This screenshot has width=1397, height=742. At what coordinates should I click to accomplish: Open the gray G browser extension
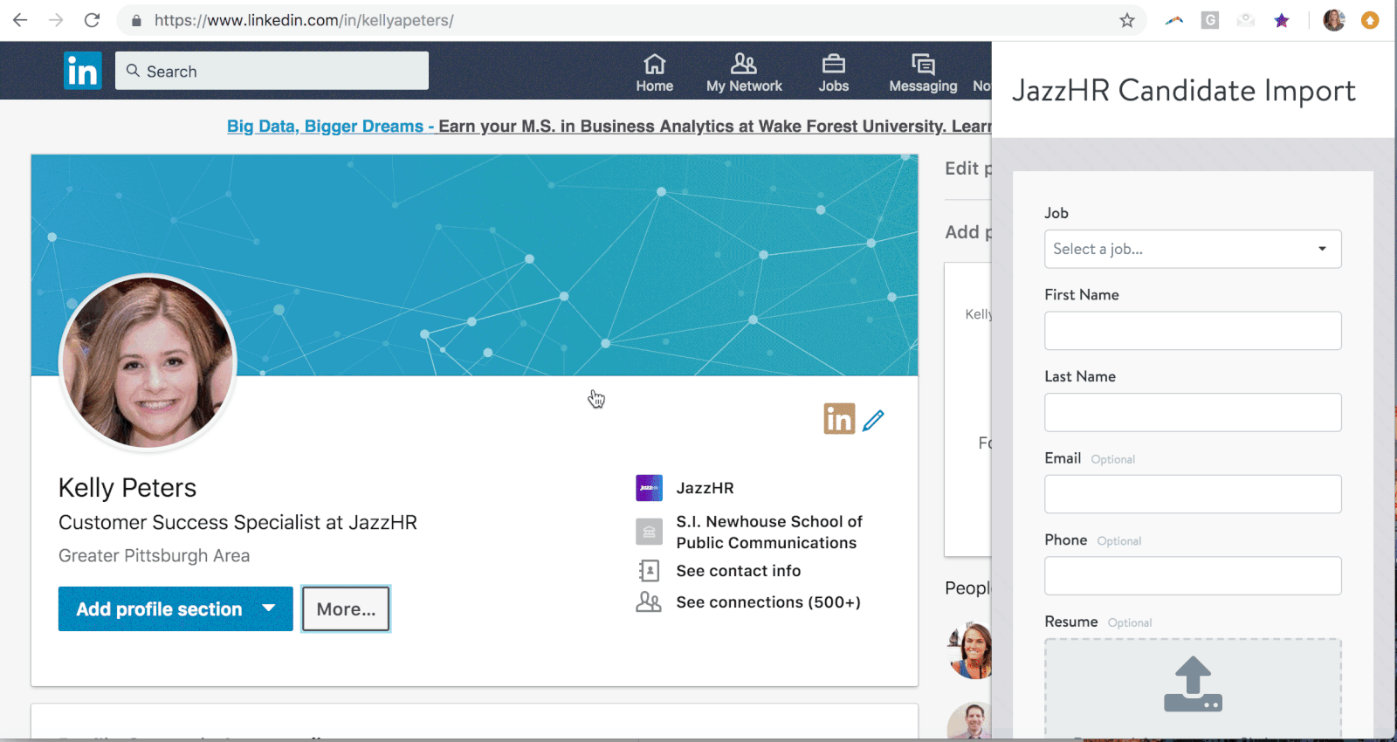[x=1210, y=20]
